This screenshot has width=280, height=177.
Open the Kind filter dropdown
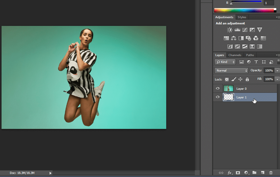click(225, 62)
